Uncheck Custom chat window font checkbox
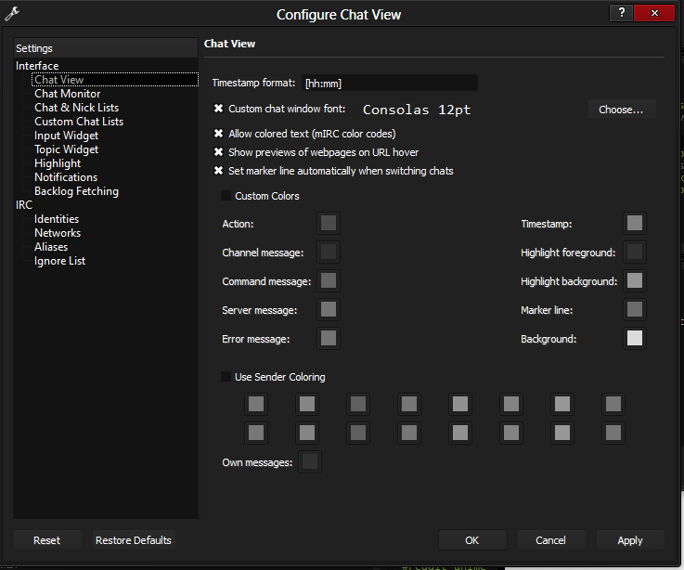The height and width of the screenshot is (570, 684). point(219,109)
